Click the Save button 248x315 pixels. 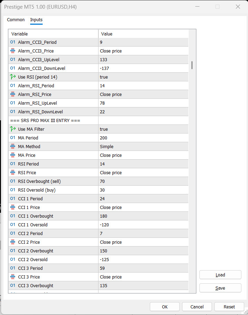(x=220, y=288)
